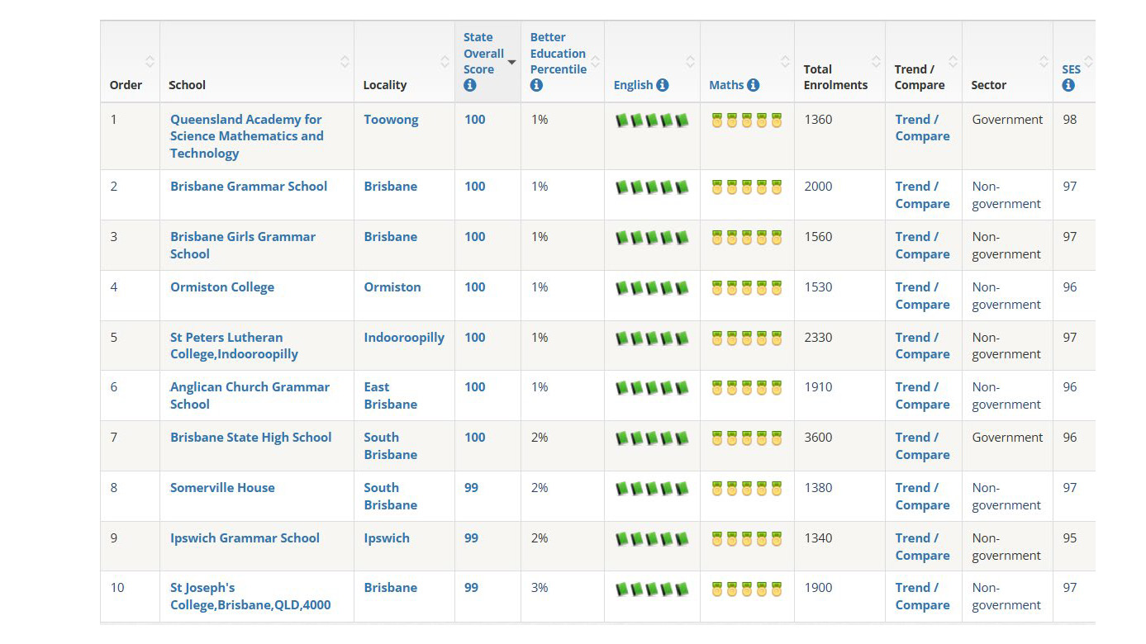This screenshot has height=644, width=1146.
Task: Click the Better Education Percentile info icon
Action: click(x=536, y=86)
